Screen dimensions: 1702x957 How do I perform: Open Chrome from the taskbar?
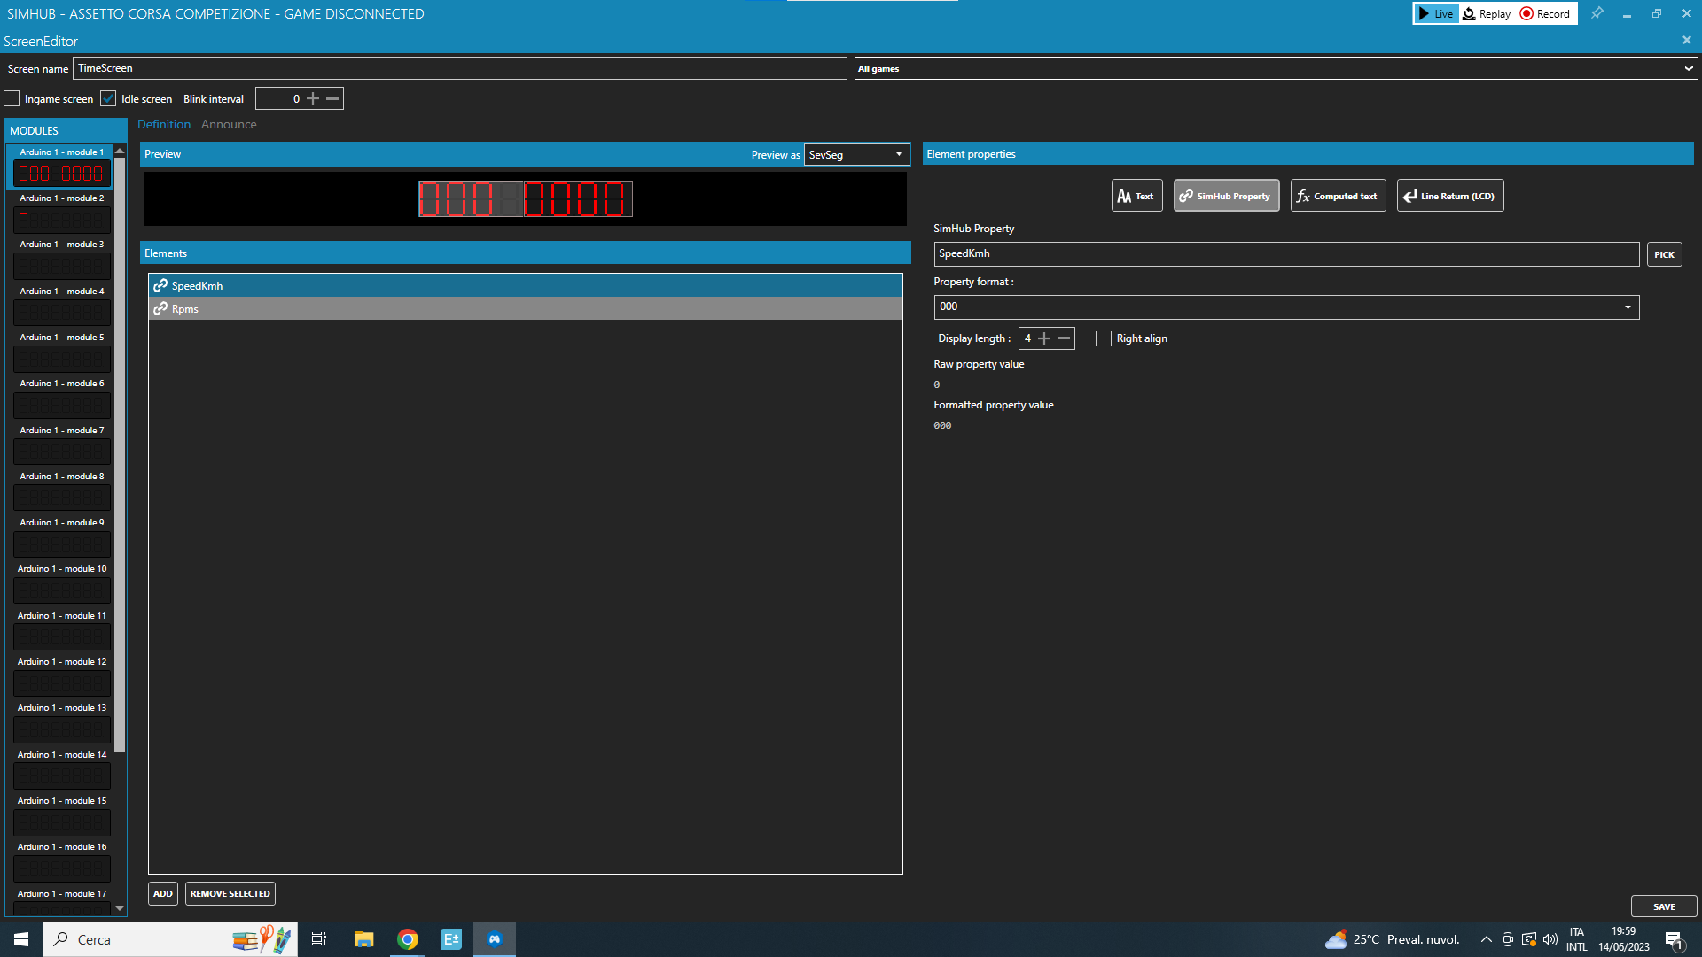coord(408,939)
